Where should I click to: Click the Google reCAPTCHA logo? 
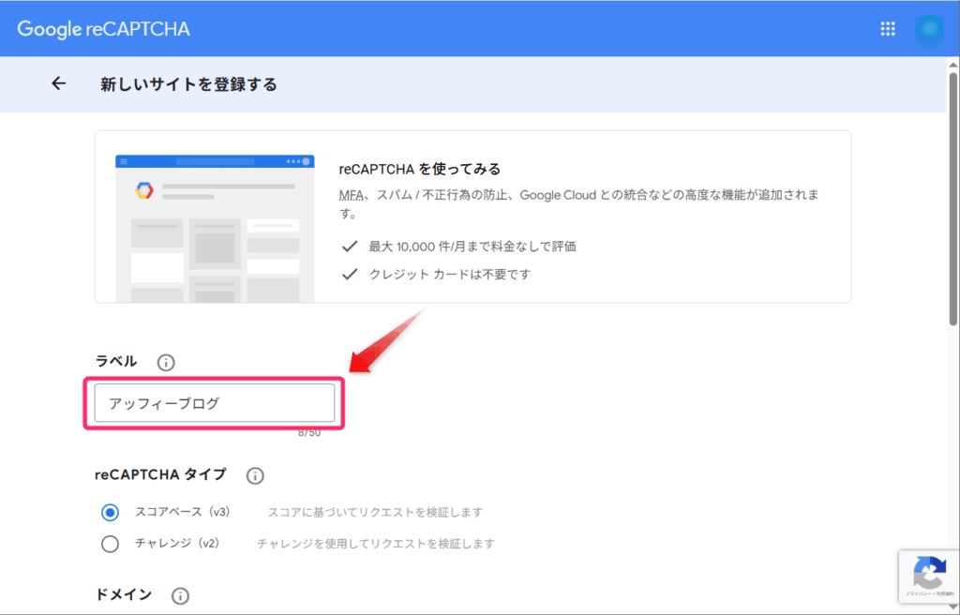tap(103, 29)
